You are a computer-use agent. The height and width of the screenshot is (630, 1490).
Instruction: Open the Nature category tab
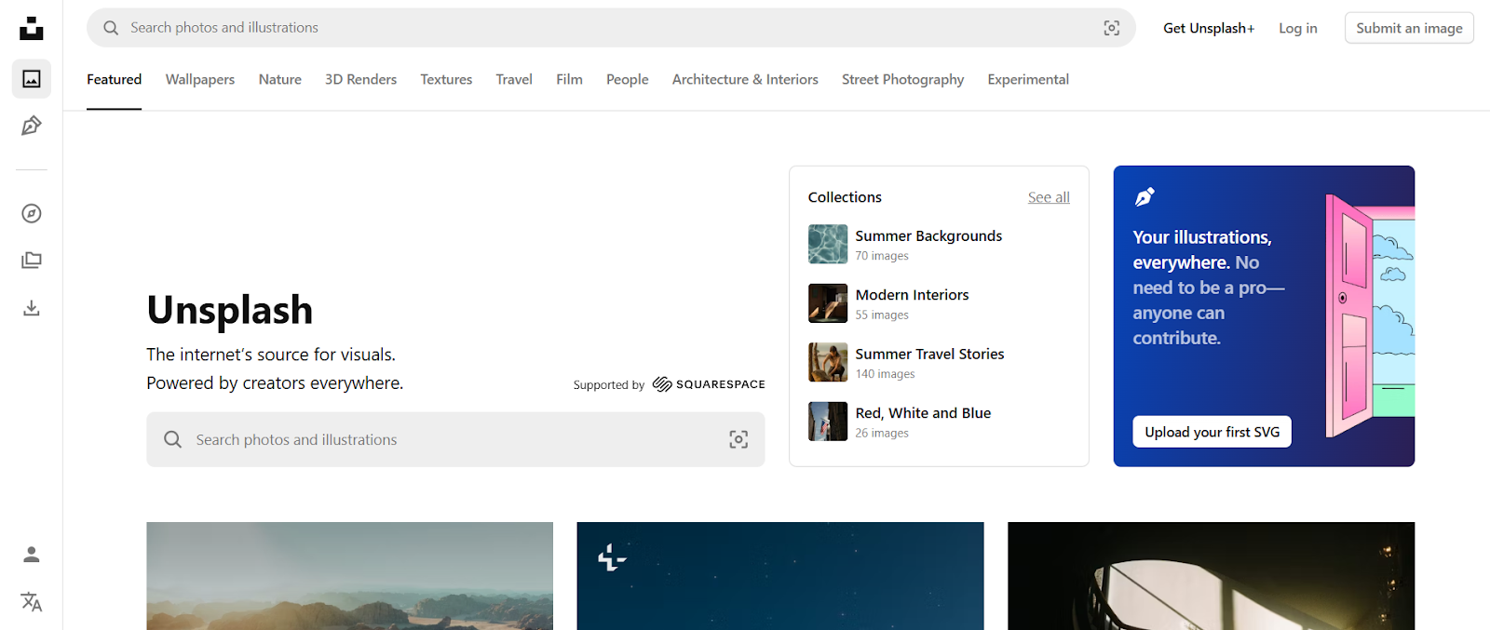pyautogui.click(x=280, y=79)
